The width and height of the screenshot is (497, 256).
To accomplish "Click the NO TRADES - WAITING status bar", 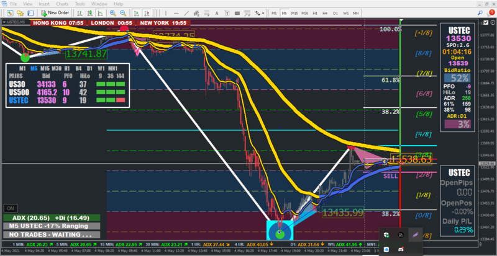I will pos(52,235).
